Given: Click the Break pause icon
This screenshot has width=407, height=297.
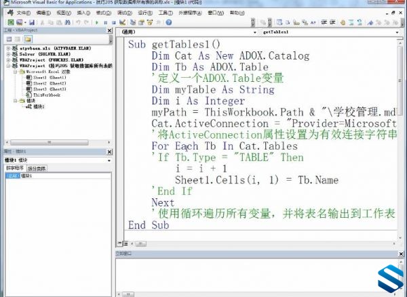Looking at the screenshot, I should (106, 22).
